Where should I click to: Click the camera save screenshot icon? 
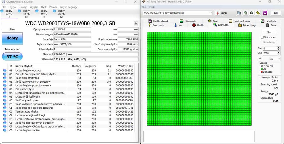pyautogui.click(x=252, y=13)
